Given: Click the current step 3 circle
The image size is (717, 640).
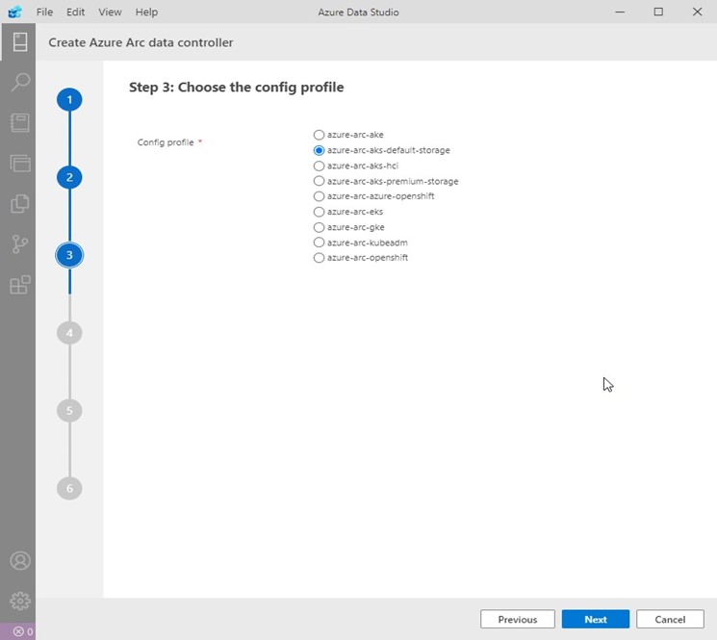Looking at the screenshot, I should coord(69,255).
